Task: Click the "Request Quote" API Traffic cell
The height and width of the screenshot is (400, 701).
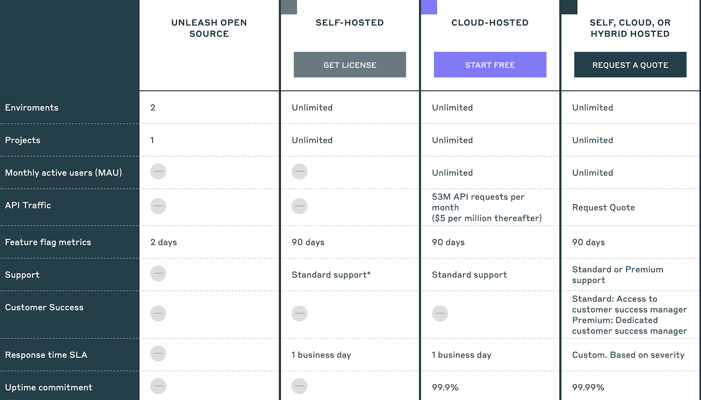Action: click(603, 208)
